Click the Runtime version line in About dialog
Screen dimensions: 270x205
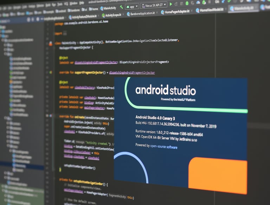tap(169, 132)
